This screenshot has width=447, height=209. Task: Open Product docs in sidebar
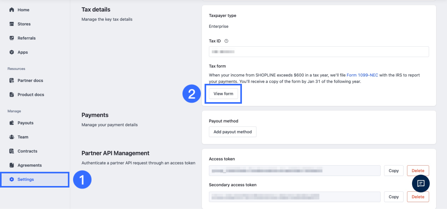click(x=31, y=95)
